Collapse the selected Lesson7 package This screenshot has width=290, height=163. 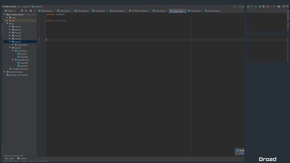[10, 42]
